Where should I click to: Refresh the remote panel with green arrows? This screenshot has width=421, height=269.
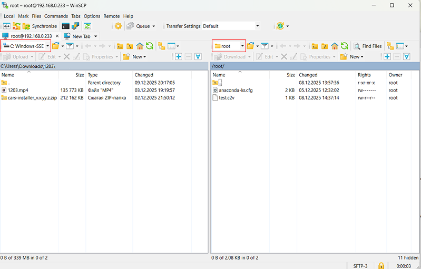pos(344,46)
